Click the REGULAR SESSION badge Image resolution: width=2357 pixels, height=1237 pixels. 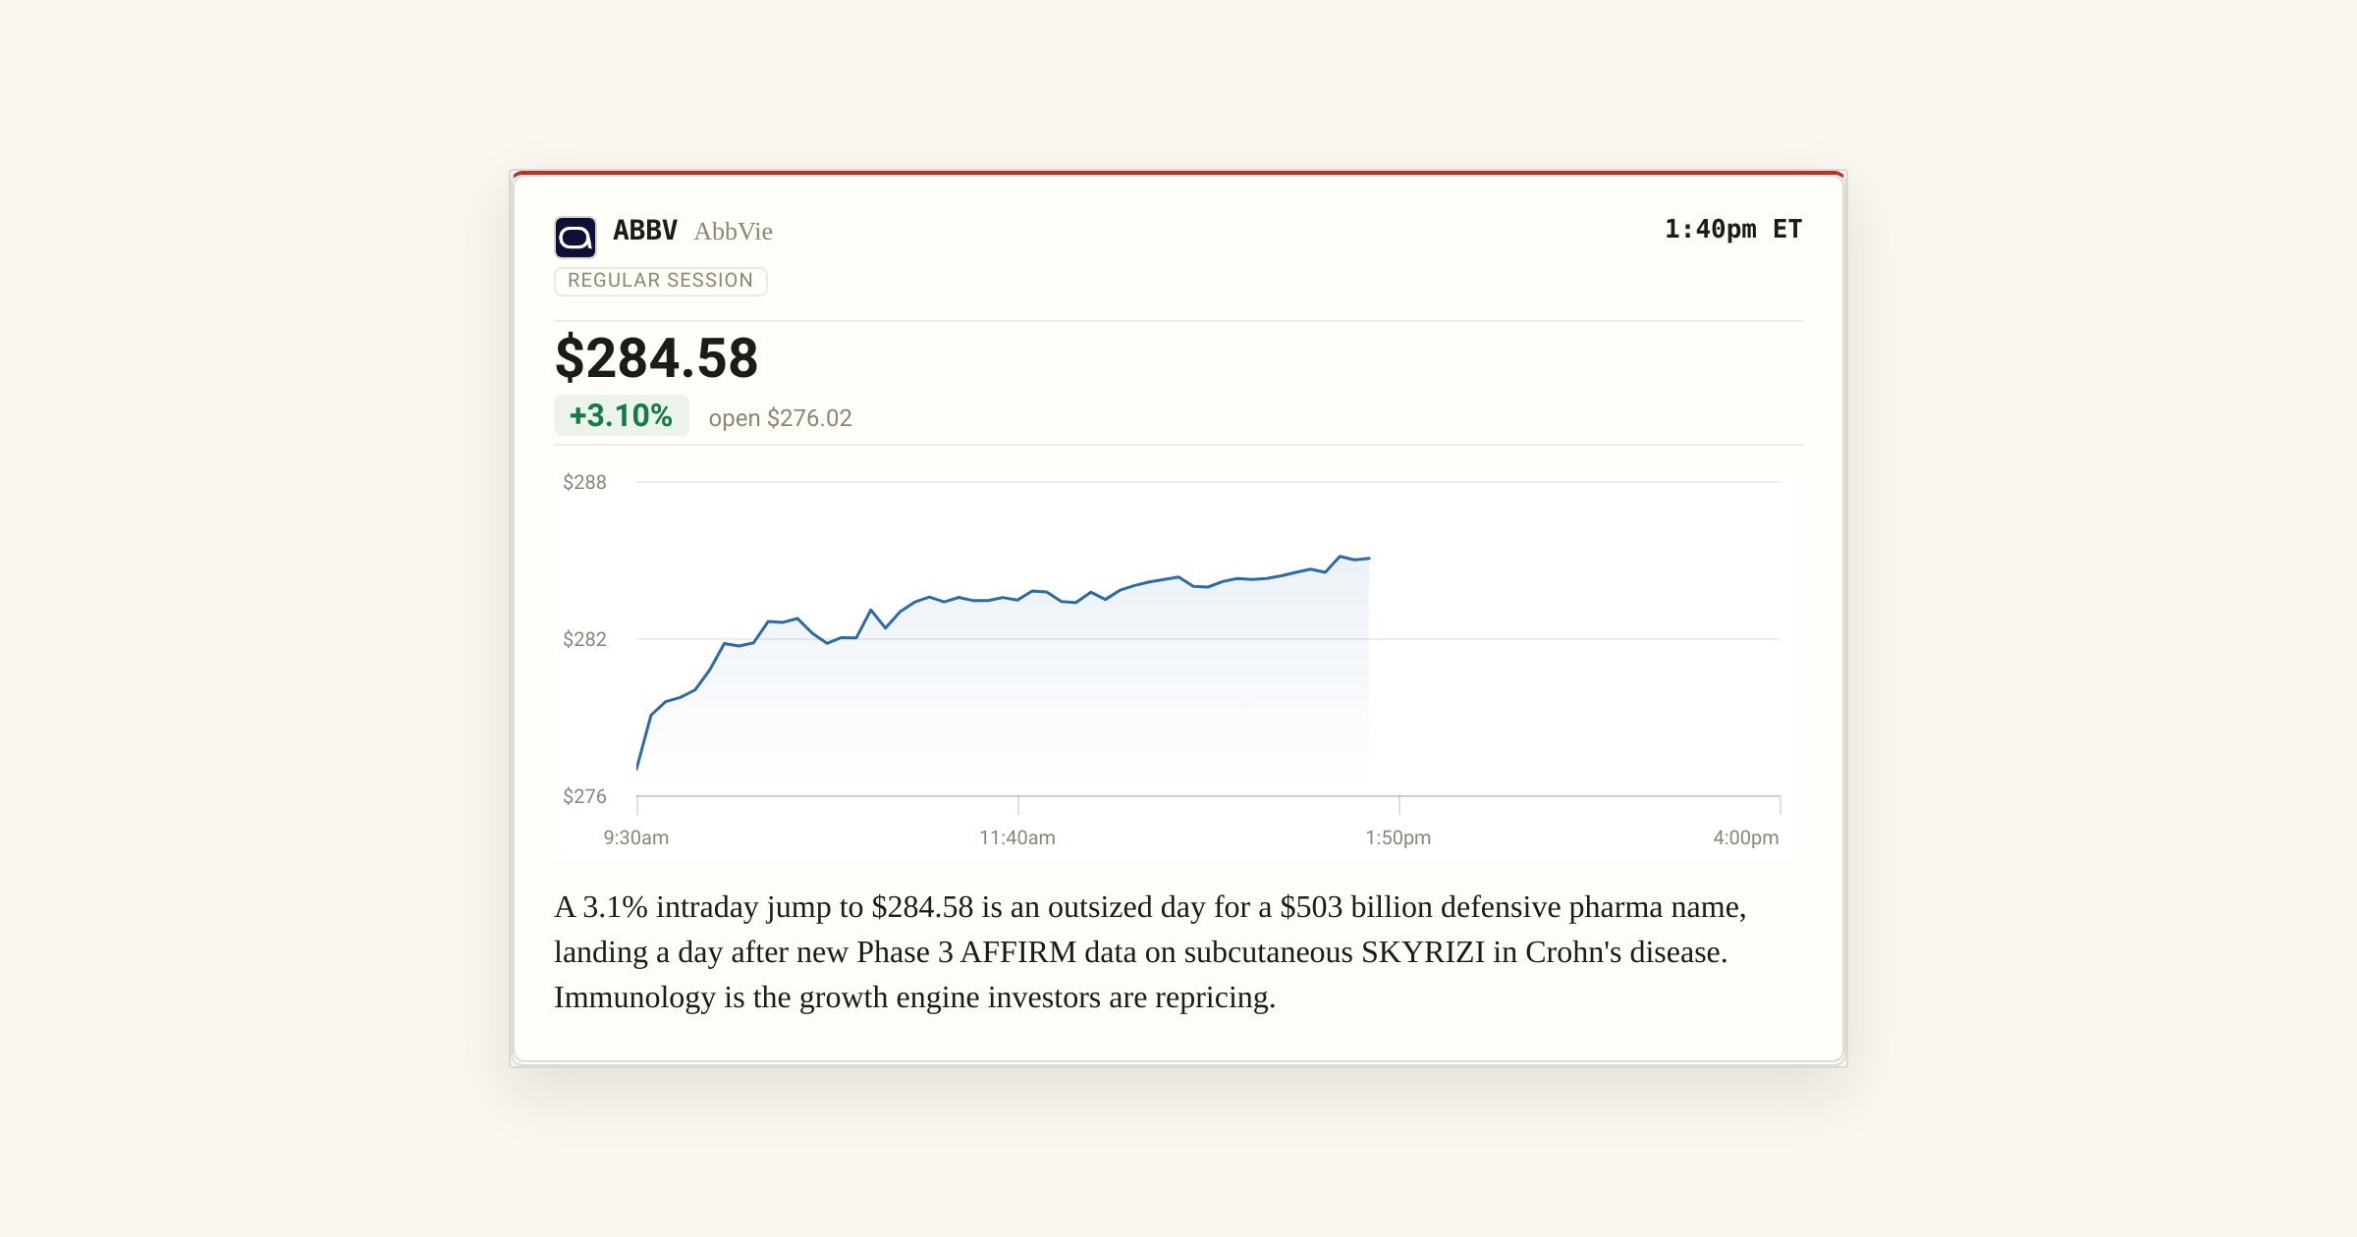tap(661, 281)
